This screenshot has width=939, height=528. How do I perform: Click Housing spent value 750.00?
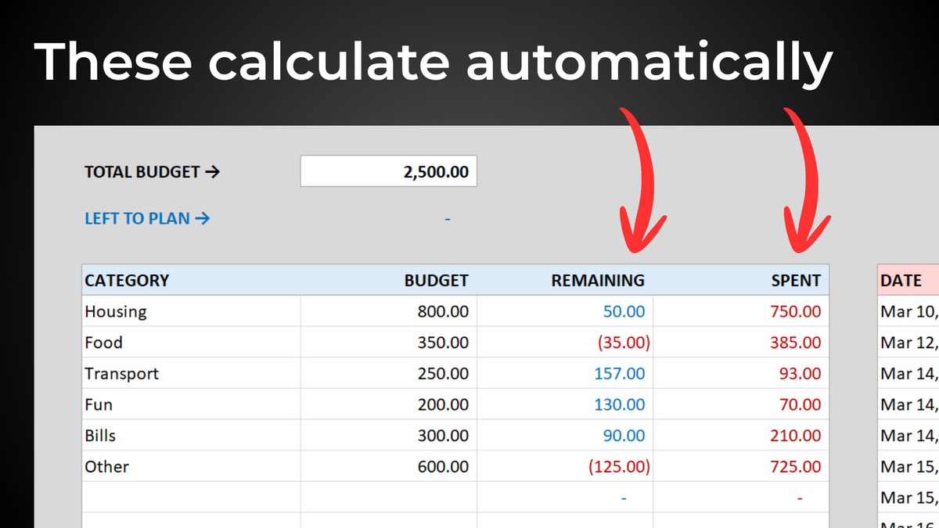coord(796,311)
